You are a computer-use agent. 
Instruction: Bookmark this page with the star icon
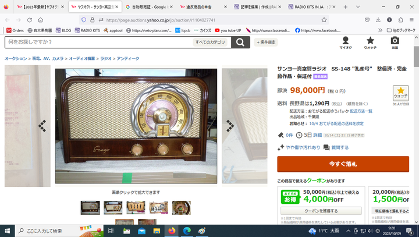click(324, 20)
